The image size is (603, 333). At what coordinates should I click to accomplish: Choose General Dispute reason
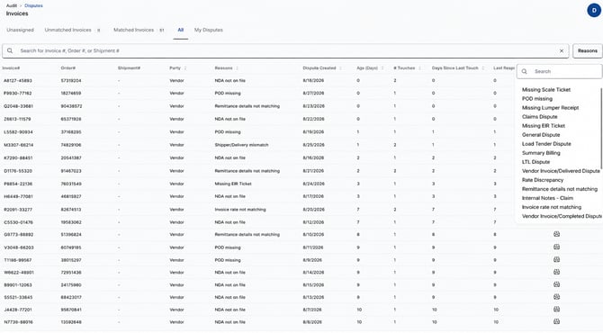pos(541,135)
